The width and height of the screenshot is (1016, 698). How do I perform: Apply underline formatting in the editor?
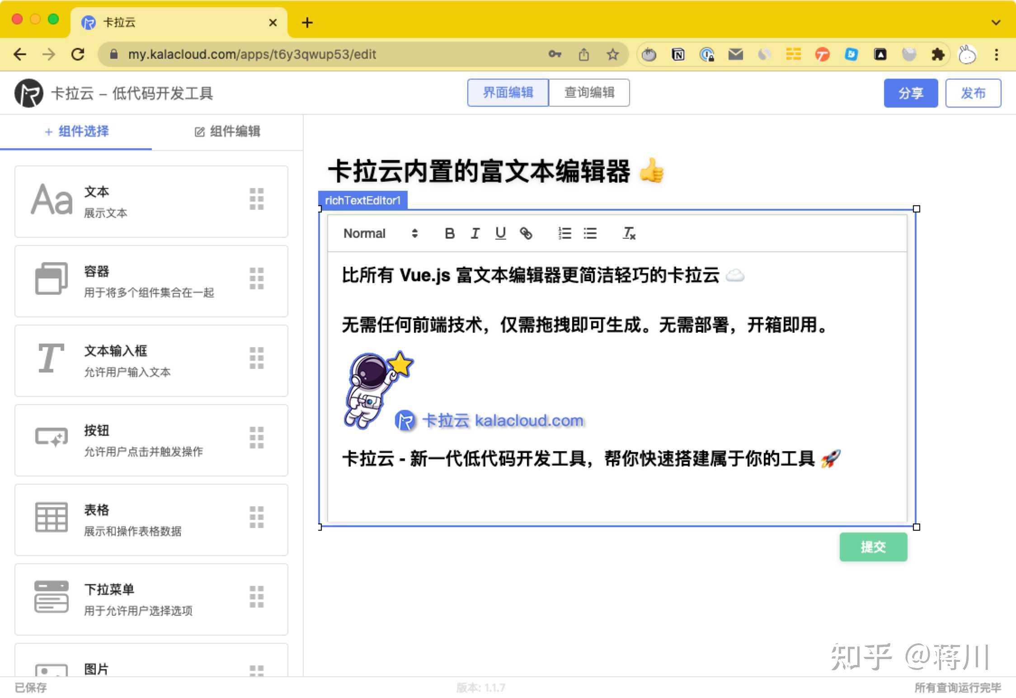[x=500, y=234]
